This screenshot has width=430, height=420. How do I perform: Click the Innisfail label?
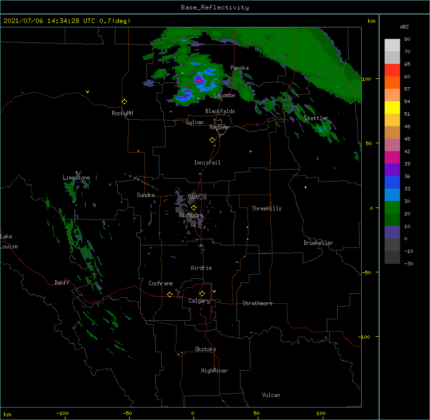click(x=207, y=163)
